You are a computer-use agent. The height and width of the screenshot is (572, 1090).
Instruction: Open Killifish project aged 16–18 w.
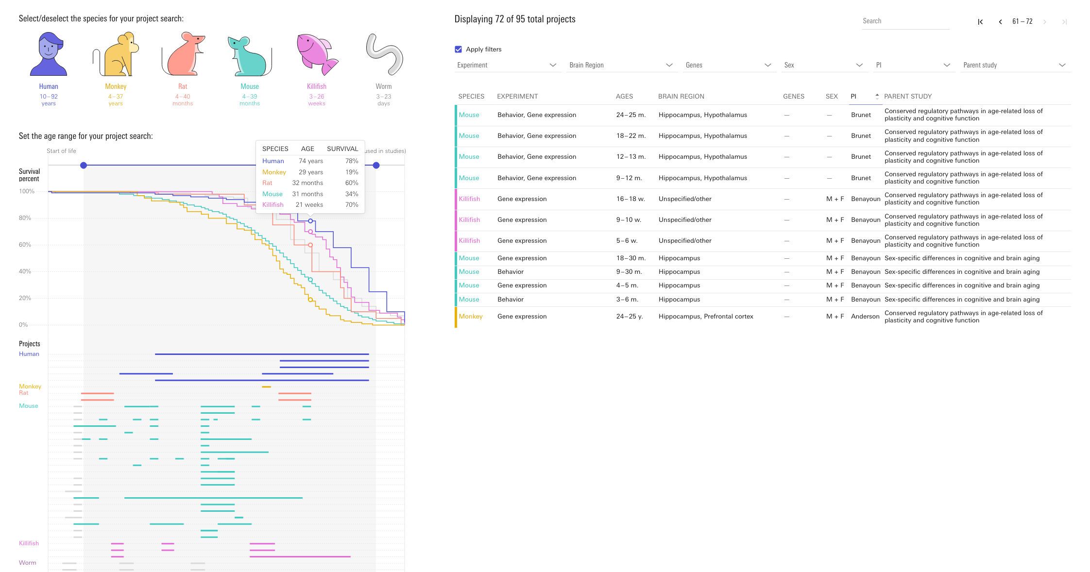[763, 199]
